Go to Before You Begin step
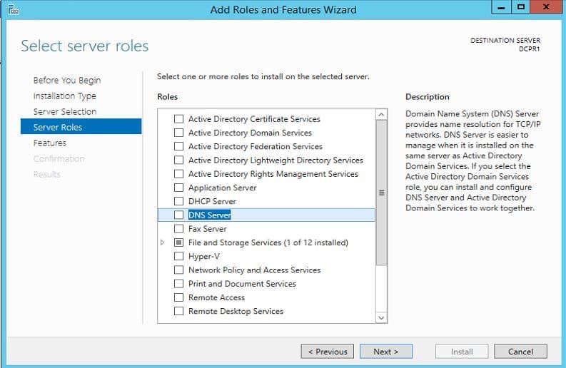 pyautogui.click(x=67, y=81)
